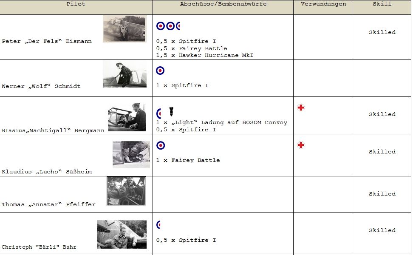Select the name Blasius „Nachtigall“ Bergmann
The image size is (413, 255).
point(53,130)
